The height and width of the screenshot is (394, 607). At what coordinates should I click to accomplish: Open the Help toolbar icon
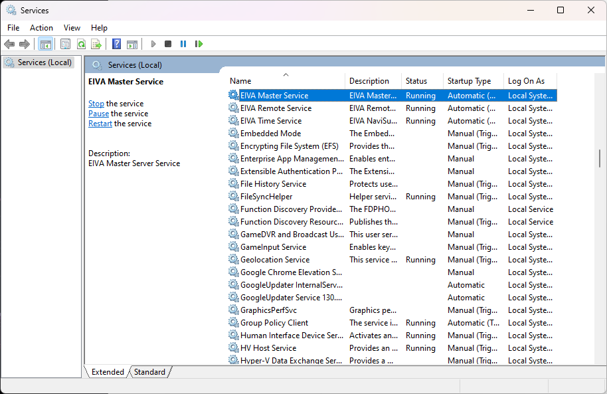(x=116, y=44)
